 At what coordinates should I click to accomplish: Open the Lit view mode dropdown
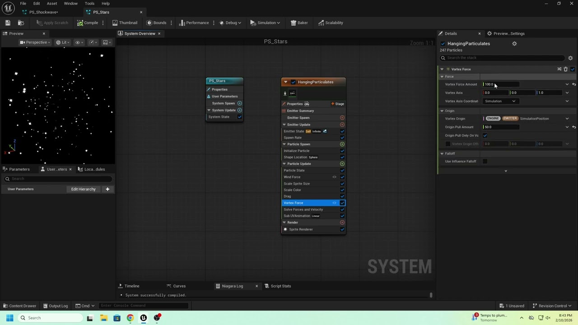(x=62, y=42)
